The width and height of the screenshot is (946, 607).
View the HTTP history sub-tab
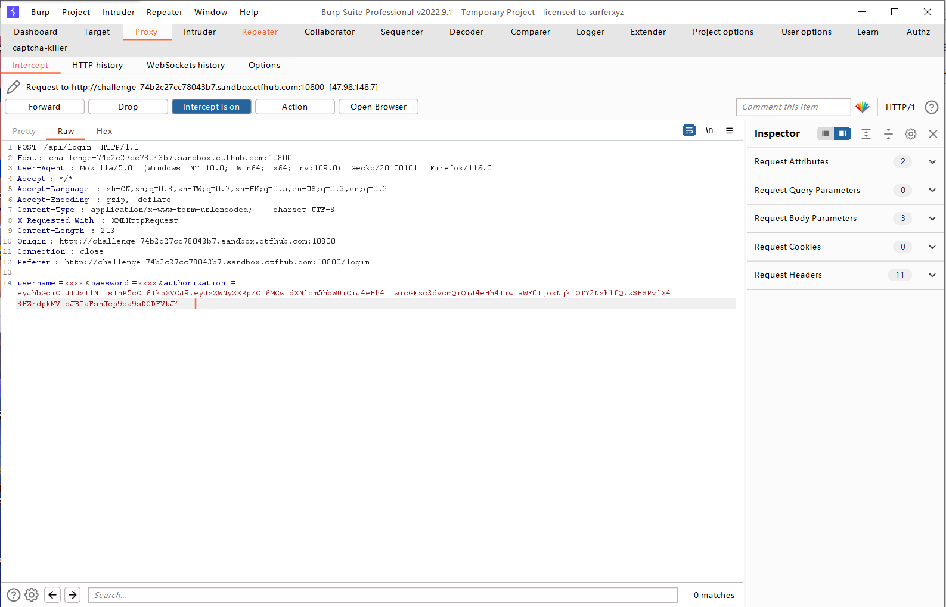coord(98,66)
